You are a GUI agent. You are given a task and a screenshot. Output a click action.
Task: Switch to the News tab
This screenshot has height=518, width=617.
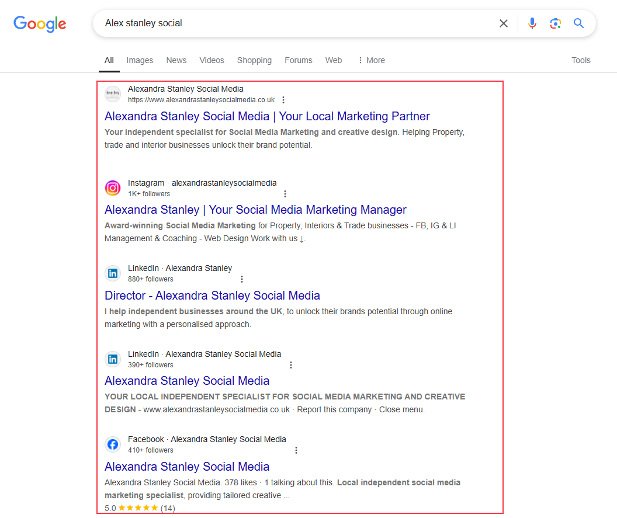click(176, 60)
